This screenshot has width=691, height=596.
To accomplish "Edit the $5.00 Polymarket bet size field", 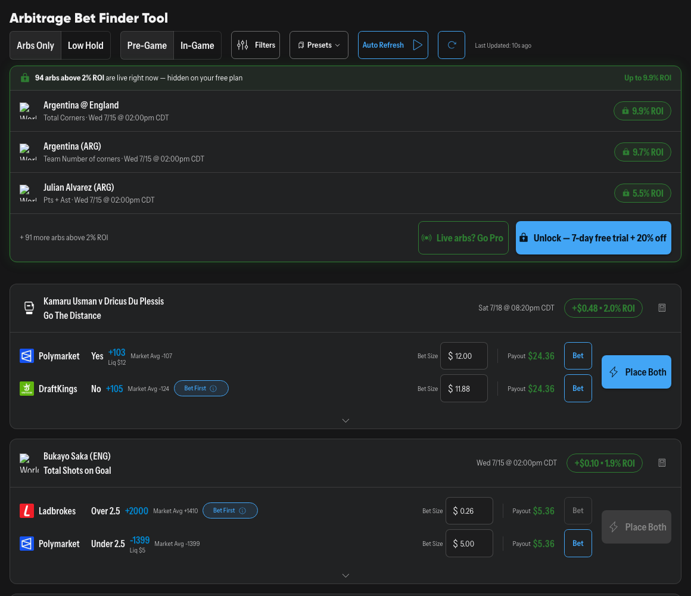I will (469, 544).
